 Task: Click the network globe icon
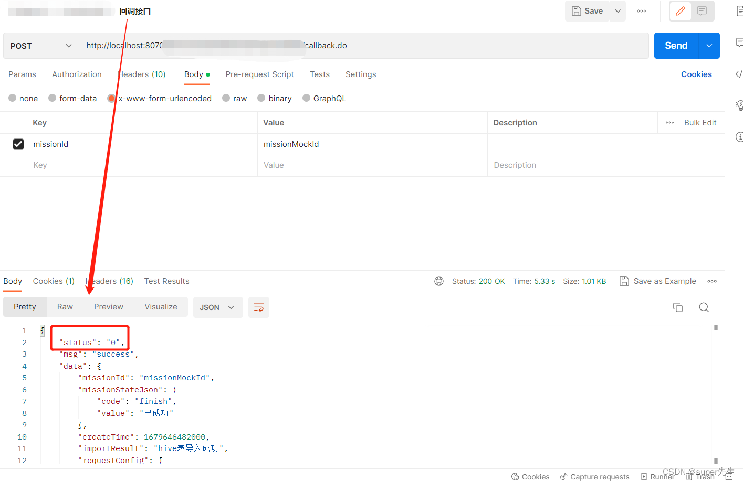pos(439,281)
